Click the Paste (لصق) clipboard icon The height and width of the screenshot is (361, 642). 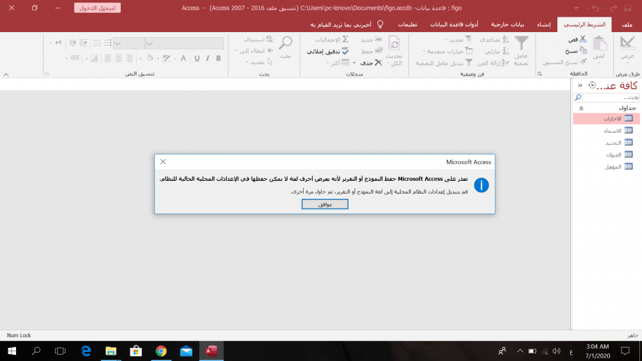coord(600,44)
